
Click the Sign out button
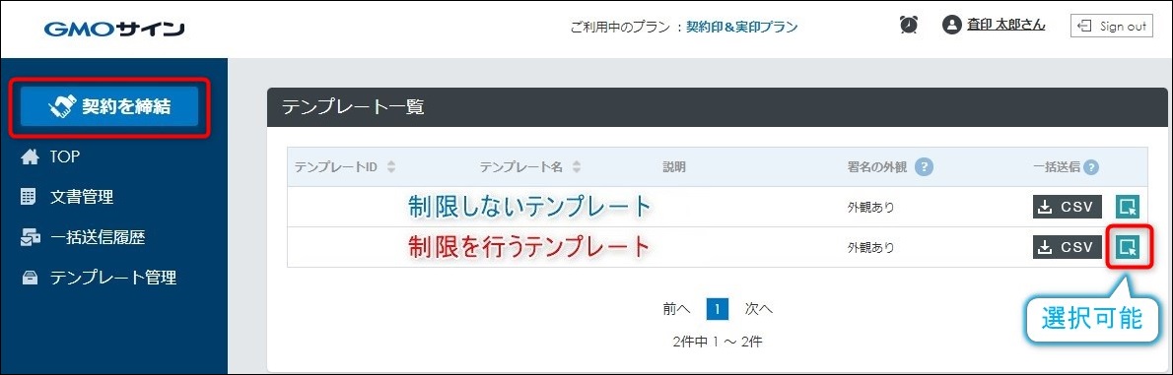pyautogui.click(x=1112, y=26)
